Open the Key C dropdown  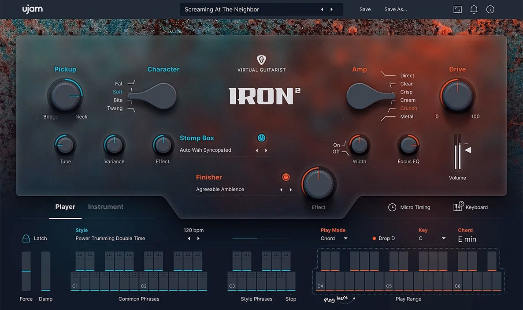(432, 238)
